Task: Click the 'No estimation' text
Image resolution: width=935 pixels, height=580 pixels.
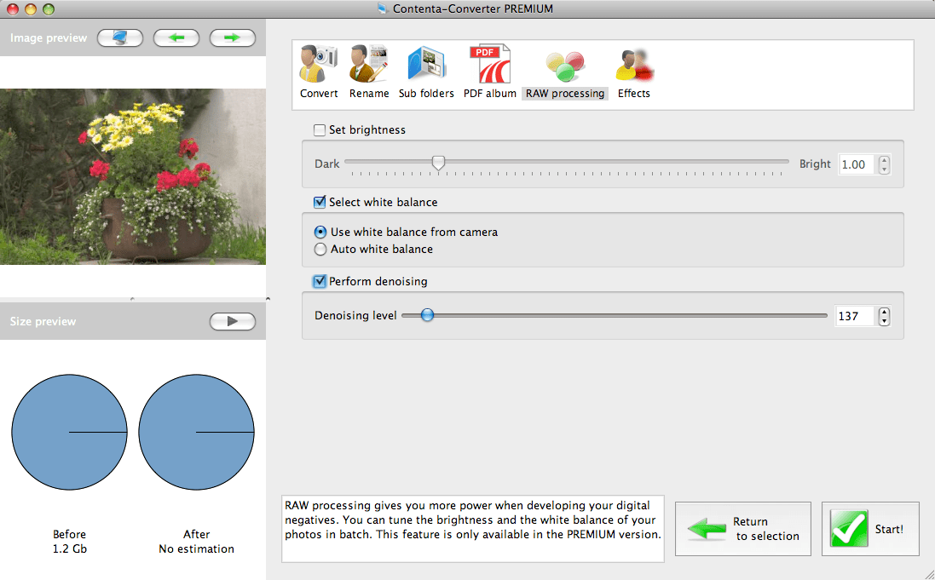Action: [x=196, y=549]
